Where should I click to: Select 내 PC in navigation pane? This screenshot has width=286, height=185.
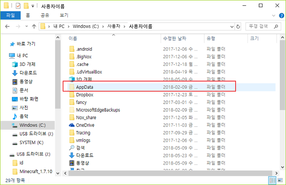[x=19, y=55]
